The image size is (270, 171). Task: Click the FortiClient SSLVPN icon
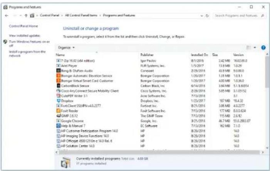[x=59, y=106]
